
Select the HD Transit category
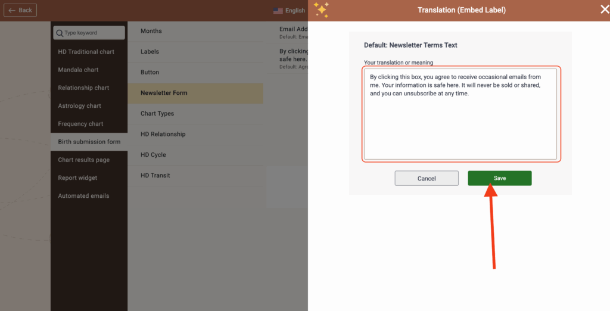pyautogui.click(x=155, y=175)
